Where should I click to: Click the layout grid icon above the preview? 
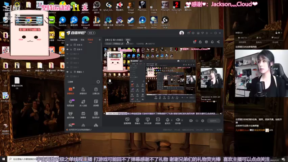[206, 42]
